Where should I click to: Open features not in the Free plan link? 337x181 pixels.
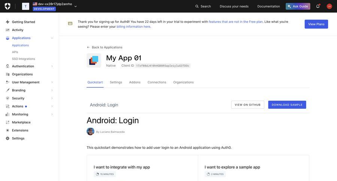(x=236, y=22)
